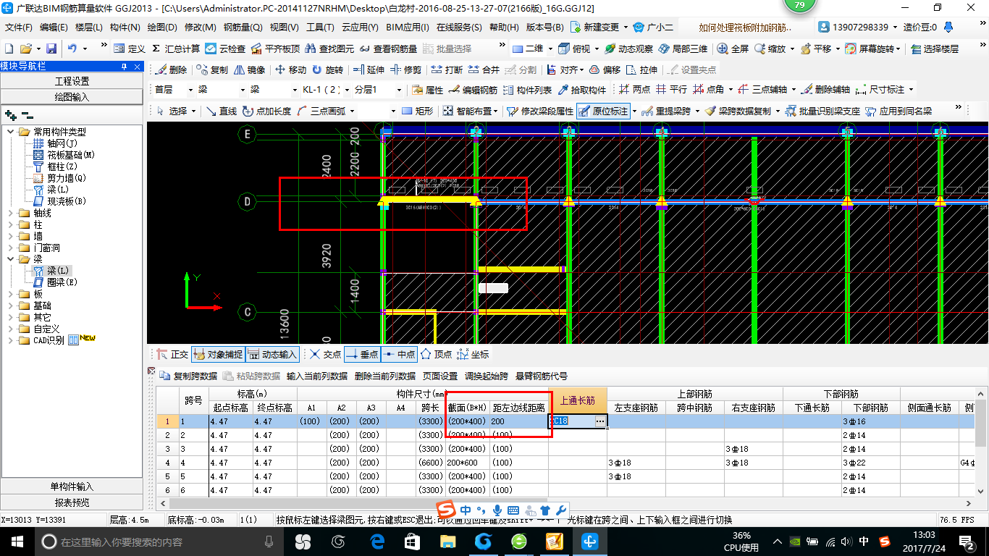Expand the 轴线 tree node
Screen dimensions: 989x556
(x=12, y=213)
